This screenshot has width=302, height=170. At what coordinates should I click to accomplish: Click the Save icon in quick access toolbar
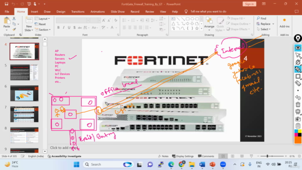tap(6, 4)
